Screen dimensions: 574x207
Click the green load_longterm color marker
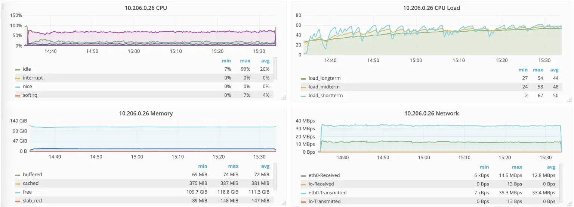(304, 79)
